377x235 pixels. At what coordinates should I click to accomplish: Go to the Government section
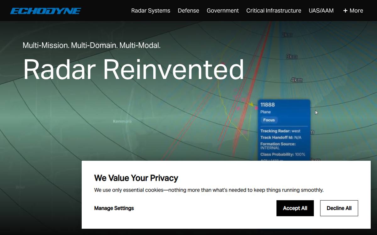pyautogui.click(x=223, y=11)
